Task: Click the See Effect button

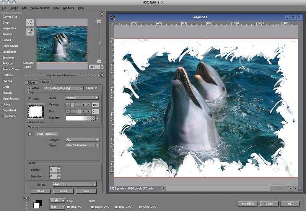Action: [x=247, y=203]
